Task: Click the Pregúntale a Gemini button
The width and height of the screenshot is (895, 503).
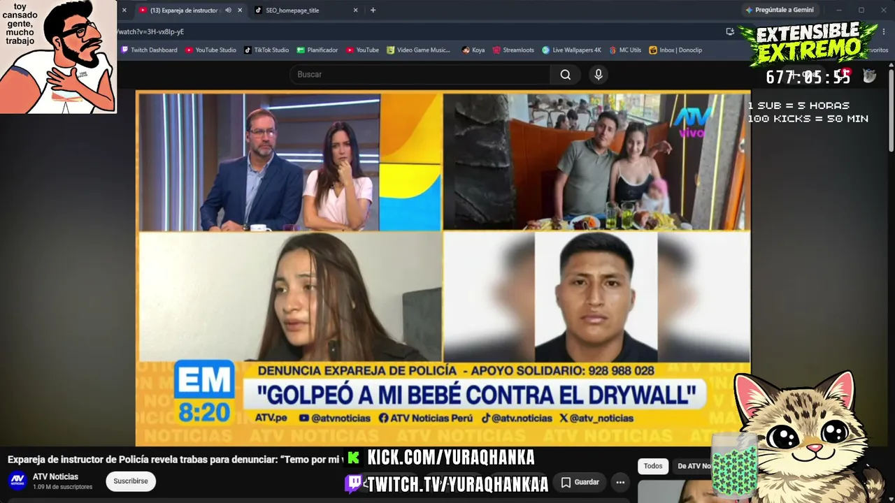Action: click(x=780, y=10)
